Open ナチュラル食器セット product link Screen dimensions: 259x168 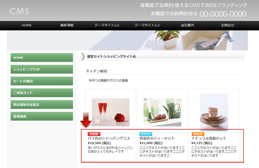pyautogui.click(x=209, y=138)
